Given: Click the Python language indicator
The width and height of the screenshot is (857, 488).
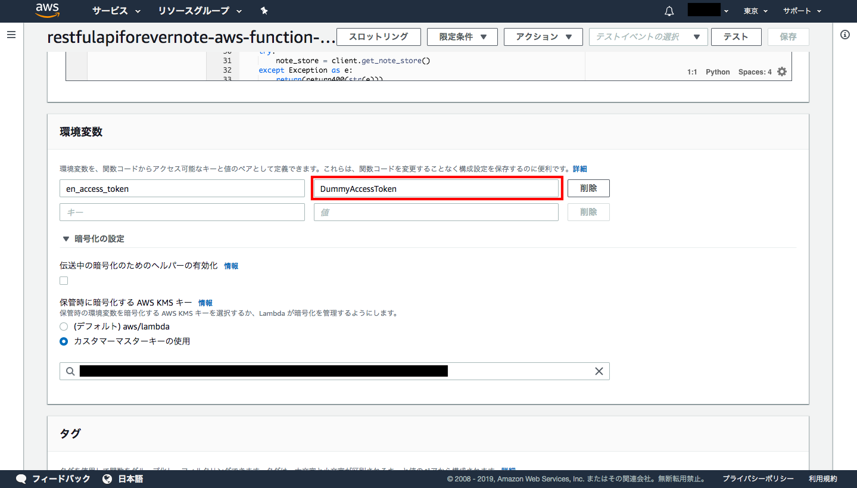Looking at the screenshot, I should 718,72.
